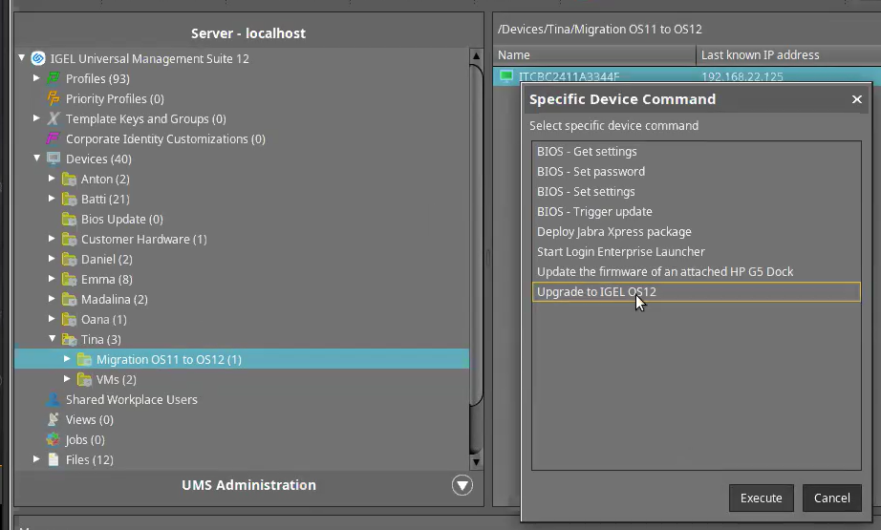This screenshot has width=881, height=530.
Task: Select the Bios Update (0) folder label
Action: pos(122,220)
